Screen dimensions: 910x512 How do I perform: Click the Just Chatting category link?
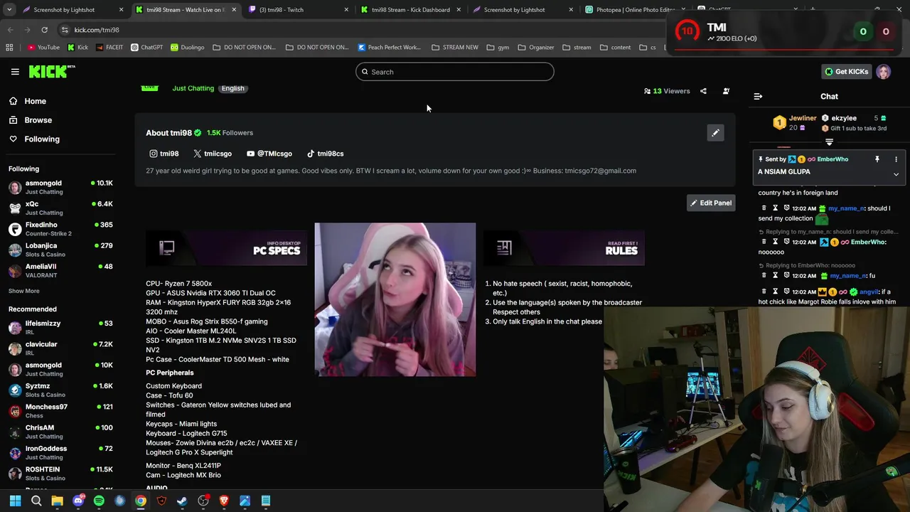pos(193,88)
